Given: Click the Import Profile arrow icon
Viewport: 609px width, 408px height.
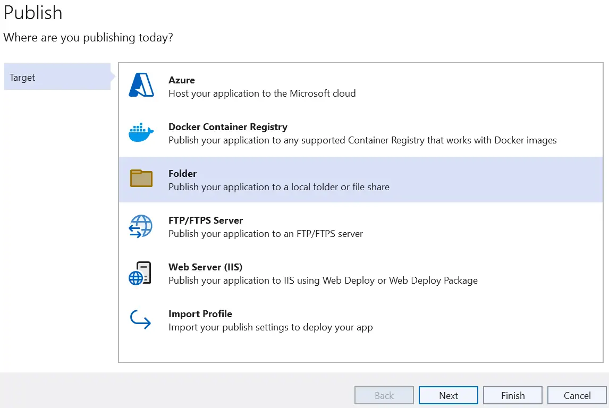Looking at the screenshot, I should (x=140, y=319).
